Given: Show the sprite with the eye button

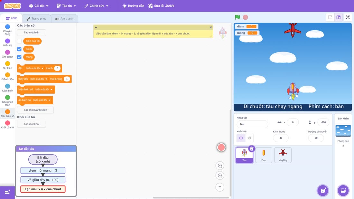Looking at the screenshot, I should tap(241, 138).
